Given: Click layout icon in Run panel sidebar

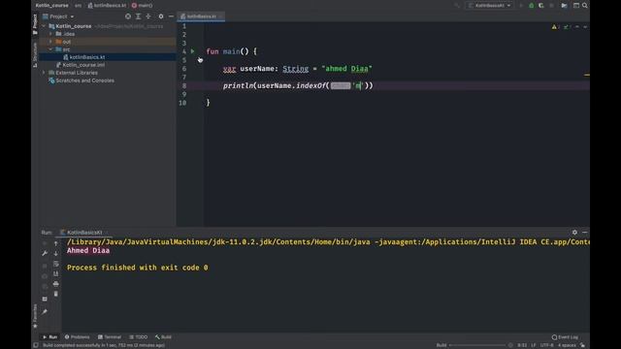Looking at the screenshot, I should tap(45, 299).
